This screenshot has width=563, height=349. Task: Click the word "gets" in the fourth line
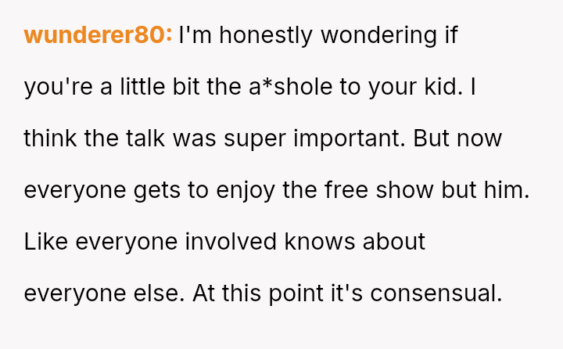pyautogui.click(x=156, y=190)
